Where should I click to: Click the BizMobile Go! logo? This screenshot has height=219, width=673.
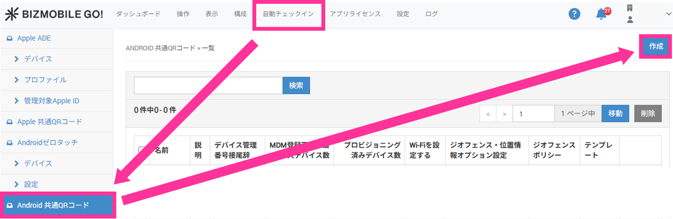[54, 14]
